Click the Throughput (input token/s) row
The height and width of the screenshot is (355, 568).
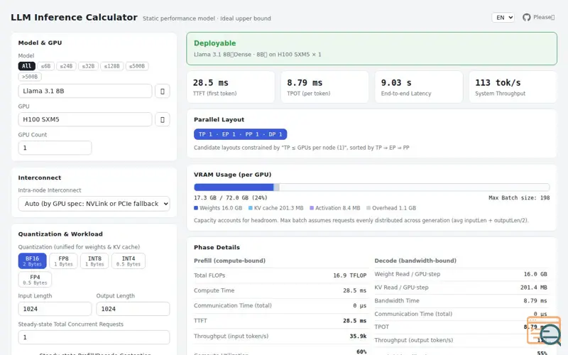pyautogui.click(x=280, y=336)
